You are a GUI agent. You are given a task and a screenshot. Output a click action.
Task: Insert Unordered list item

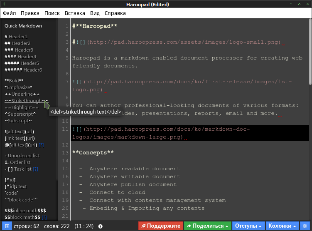[x=22, y=156]
